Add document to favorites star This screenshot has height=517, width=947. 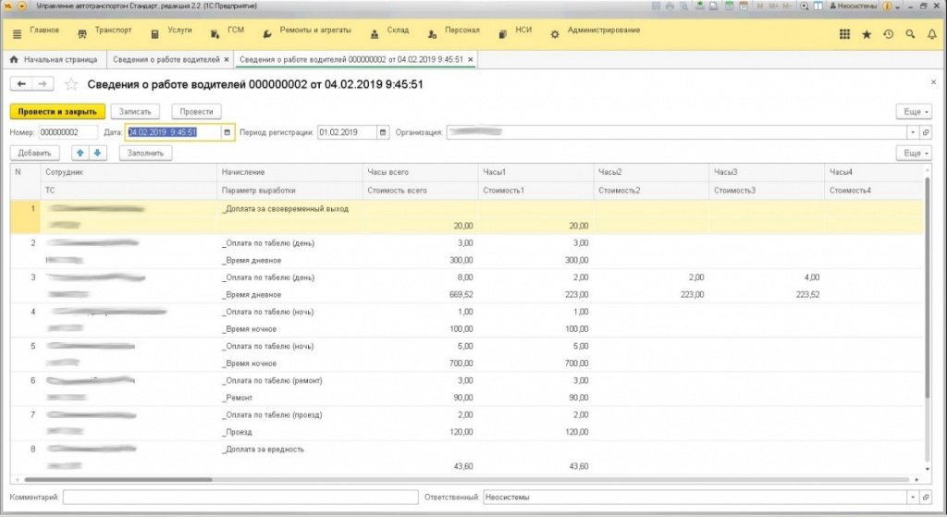(x=71, y=84)
